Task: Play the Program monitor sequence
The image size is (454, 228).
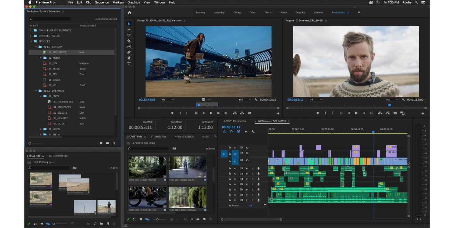Action: 356,113
